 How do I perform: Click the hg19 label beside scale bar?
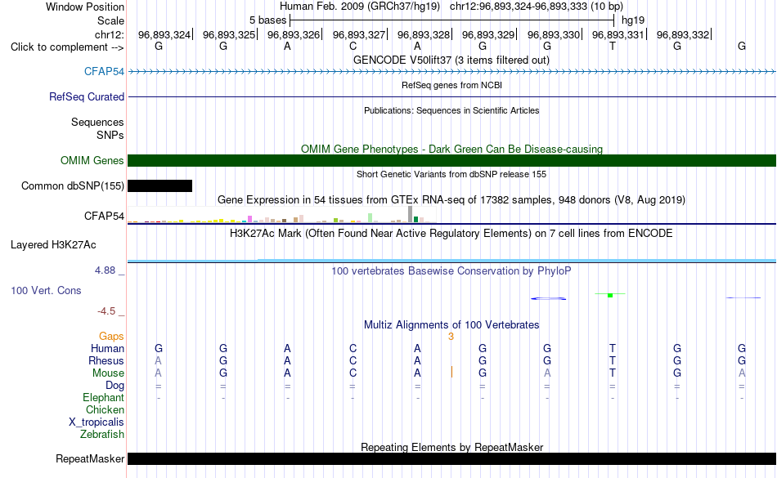coord(633,20)
